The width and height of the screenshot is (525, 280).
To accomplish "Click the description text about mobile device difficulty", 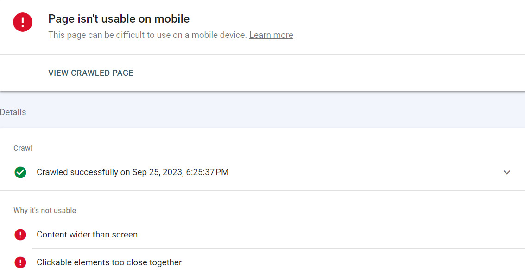I will tap(147, 35).
